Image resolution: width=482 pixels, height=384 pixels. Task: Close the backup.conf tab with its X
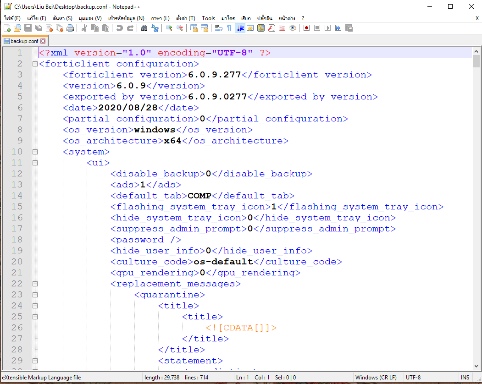[43, 41]
